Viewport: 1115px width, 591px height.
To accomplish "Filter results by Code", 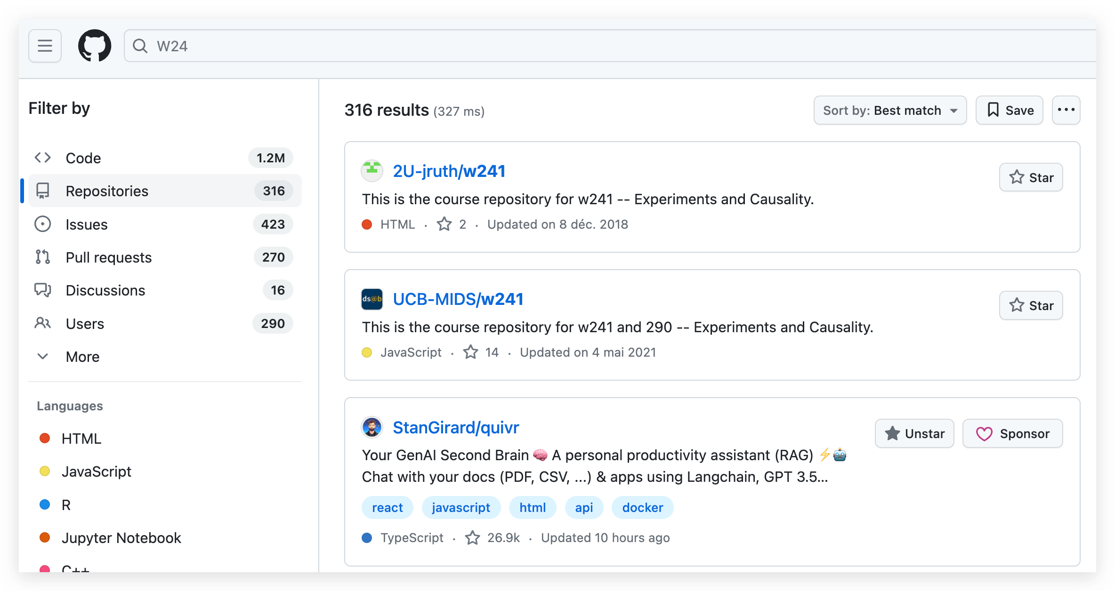I will tap(83, 158).
